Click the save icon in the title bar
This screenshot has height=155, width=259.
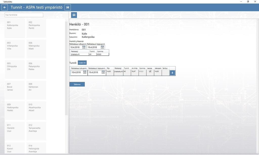[68, 7]
